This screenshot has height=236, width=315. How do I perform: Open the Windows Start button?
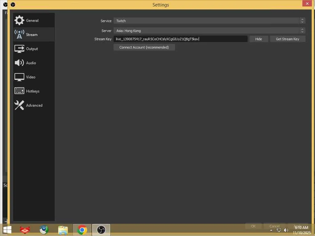tap(7, 230)
